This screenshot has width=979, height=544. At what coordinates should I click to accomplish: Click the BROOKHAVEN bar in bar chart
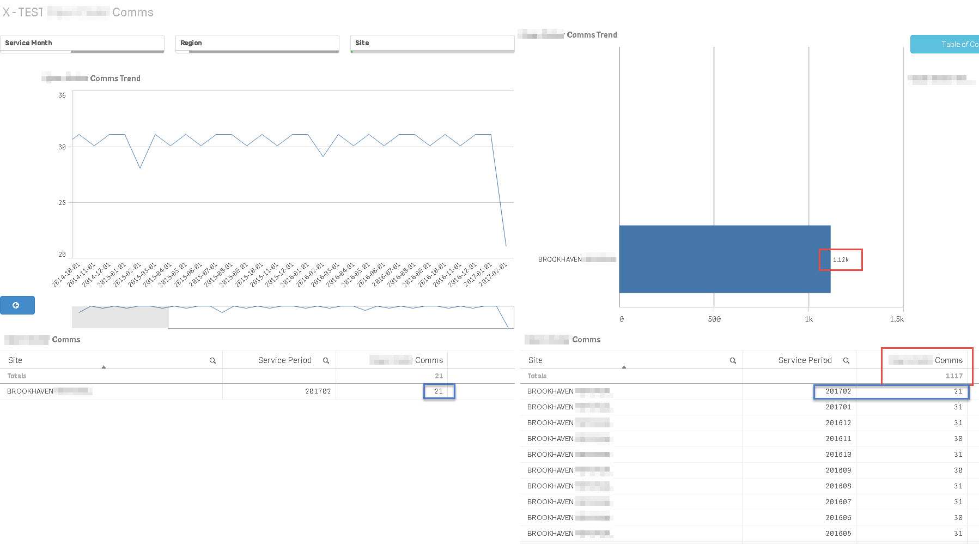(725, 259)
